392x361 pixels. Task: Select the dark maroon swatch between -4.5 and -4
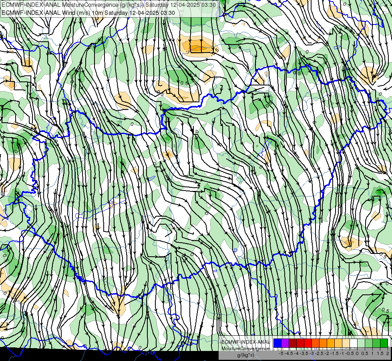coord(293,343)
